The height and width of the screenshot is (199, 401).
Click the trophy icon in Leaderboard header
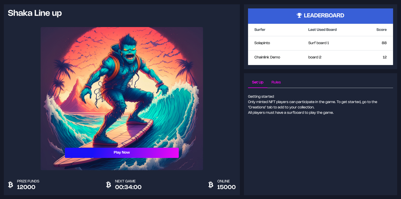point(299,15)
